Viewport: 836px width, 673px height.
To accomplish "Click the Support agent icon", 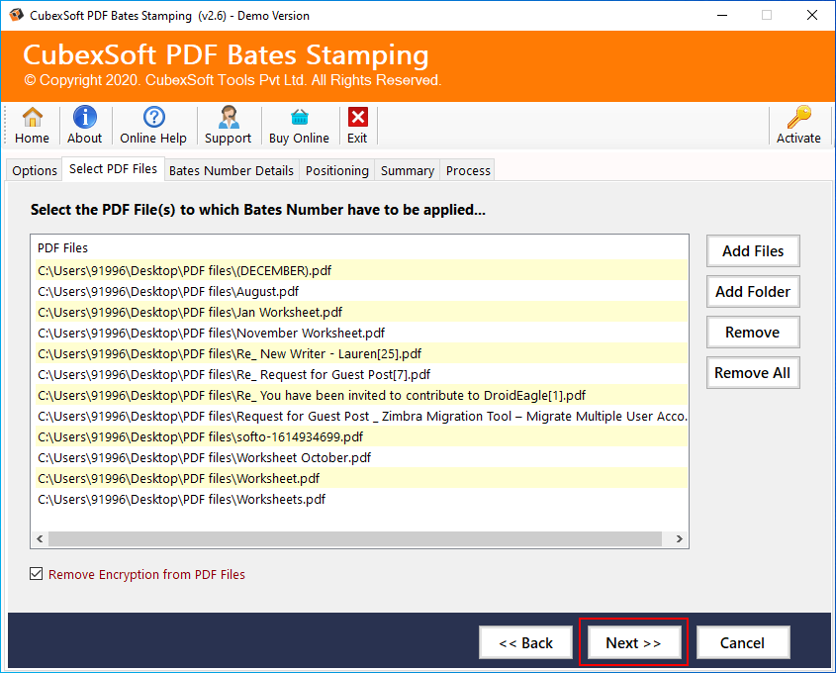I will coord(228,118).
